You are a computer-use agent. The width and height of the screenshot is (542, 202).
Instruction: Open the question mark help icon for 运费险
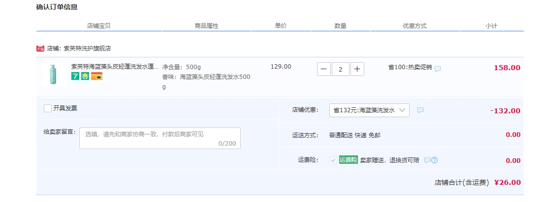(435, 160)
